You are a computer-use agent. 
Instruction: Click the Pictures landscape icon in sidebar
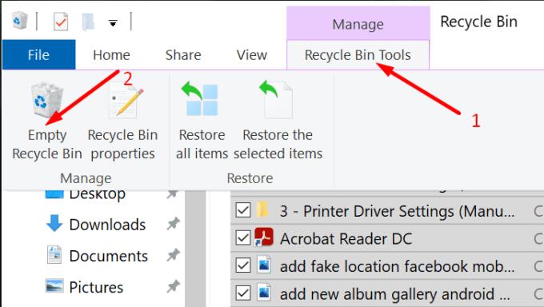(54, 286)
